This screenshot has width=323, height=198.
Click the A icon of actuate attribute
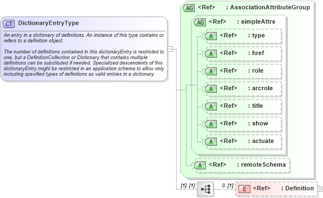click(211, 142)
